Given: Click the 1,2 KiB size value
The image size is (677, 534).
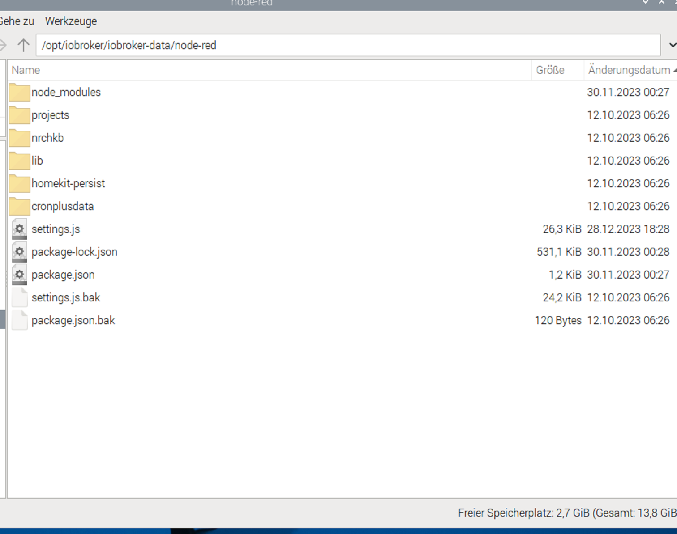Looking at the screenshot, I should (x=565, y=275).
